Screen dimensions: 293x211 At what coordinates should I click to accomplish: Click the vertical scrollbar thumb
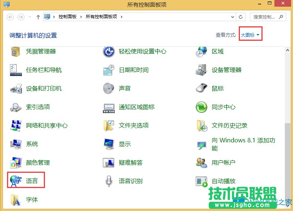pos(287,163)
